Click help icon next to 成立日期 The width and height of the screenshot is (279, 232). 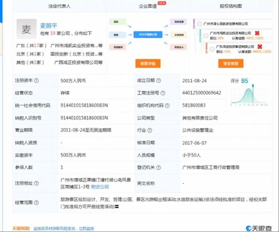click(158, 81)
